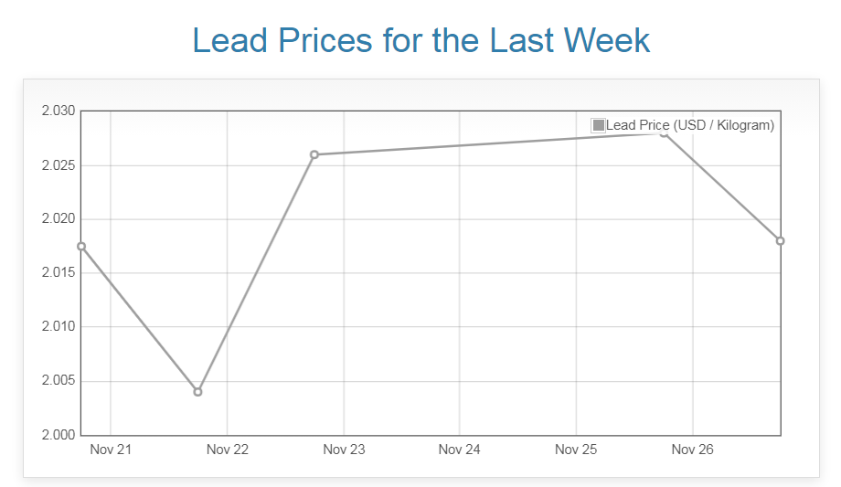Select the Nov 23 x-axis label
This screenshot has width=841, height=487.
coord(344,450)
